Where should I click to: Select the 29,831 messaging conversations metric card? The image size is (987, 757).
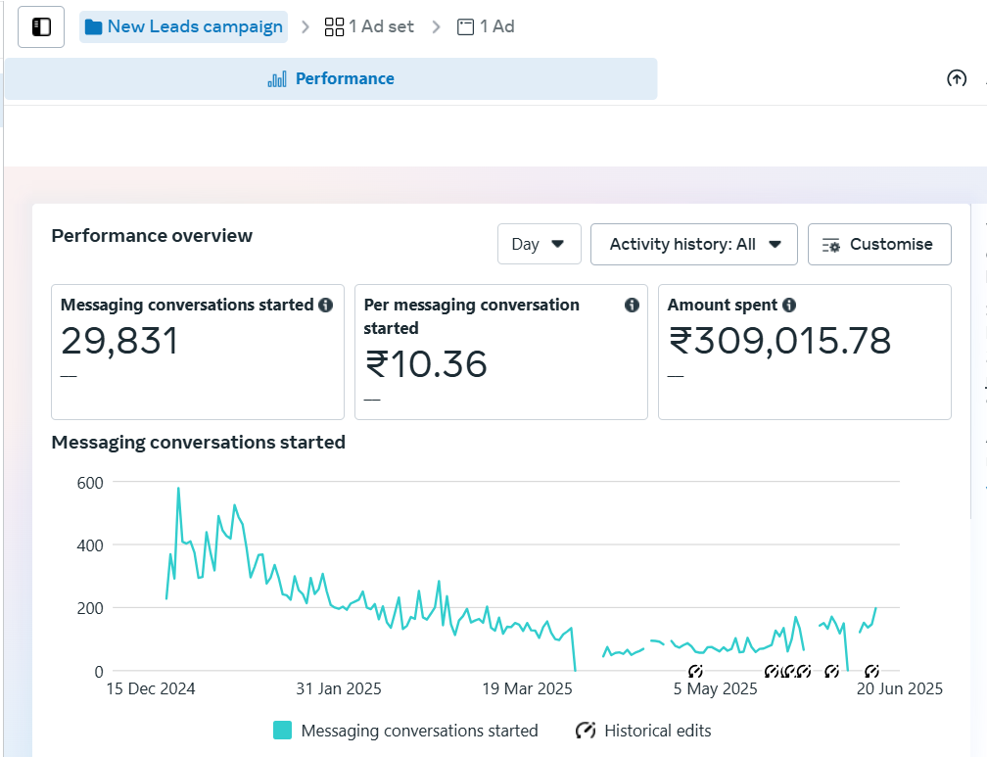tap(197, 352)
